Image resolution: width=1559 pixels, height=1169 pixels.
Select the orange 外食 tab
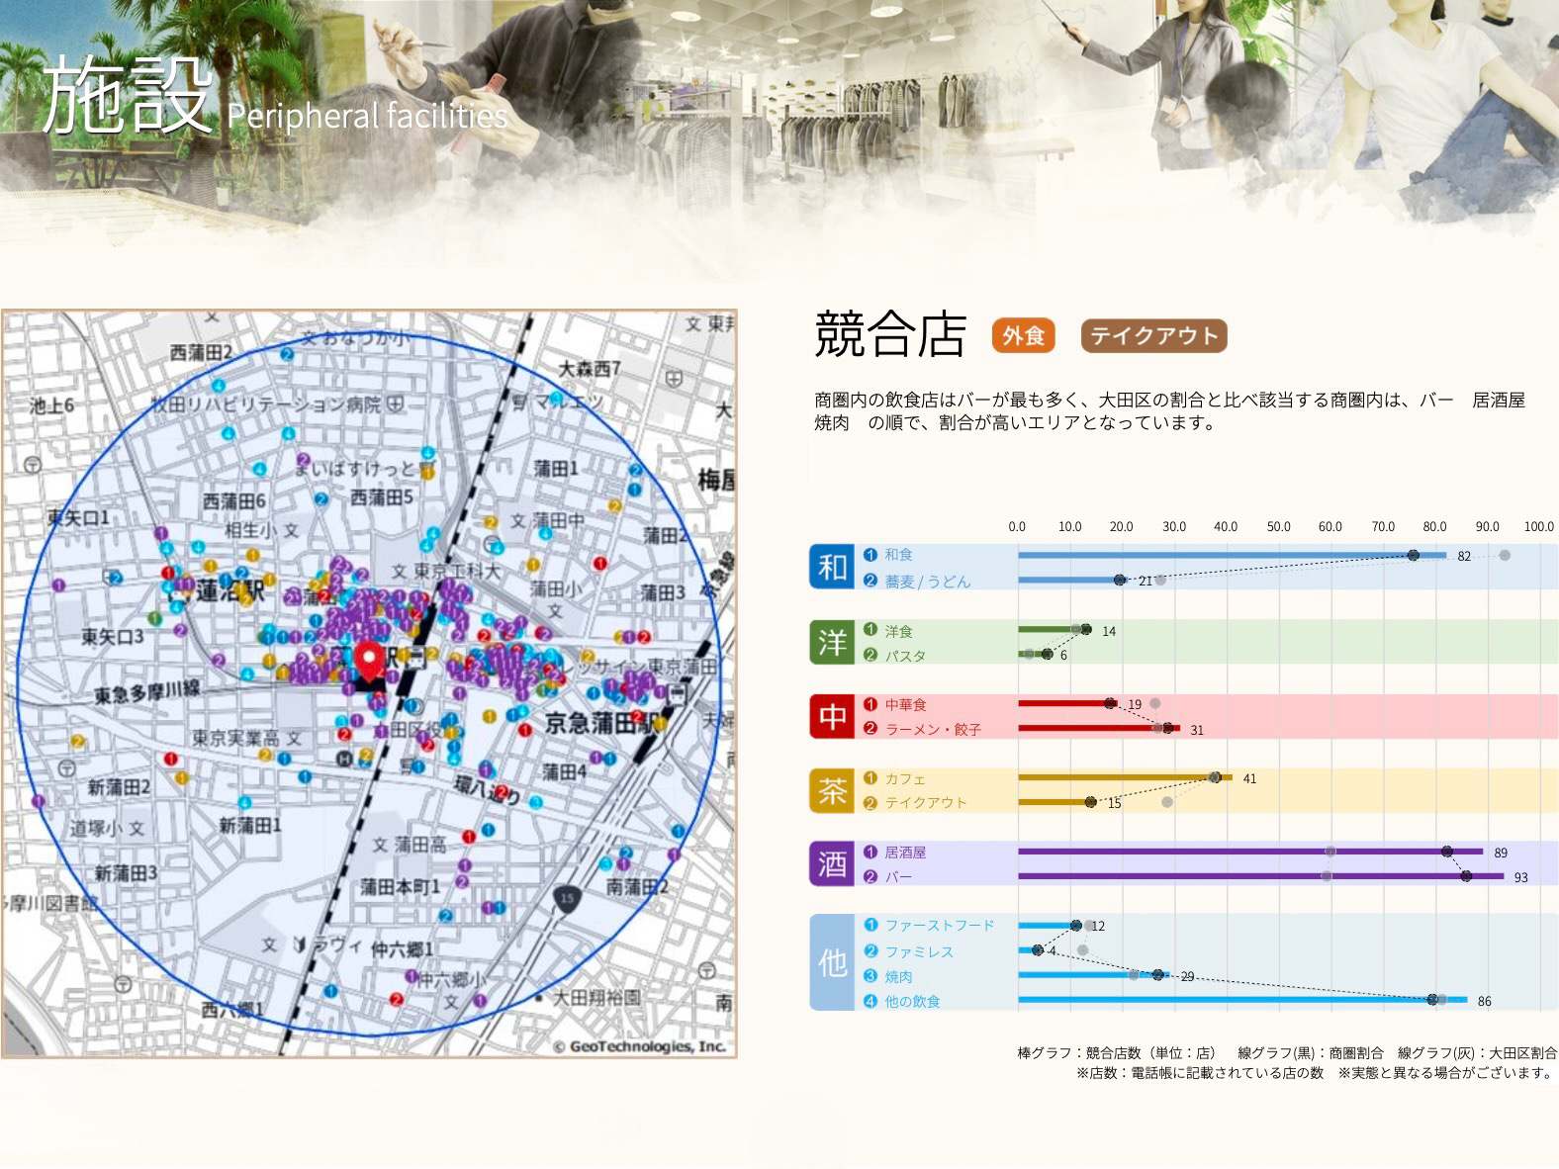tap(1023, 336)
